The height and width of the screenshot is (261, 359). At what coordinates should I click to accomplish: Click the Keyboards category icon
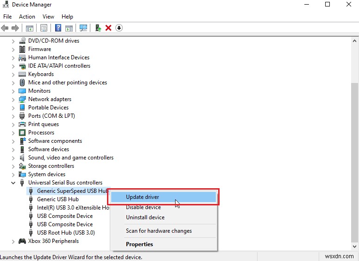tap(22, 74)
